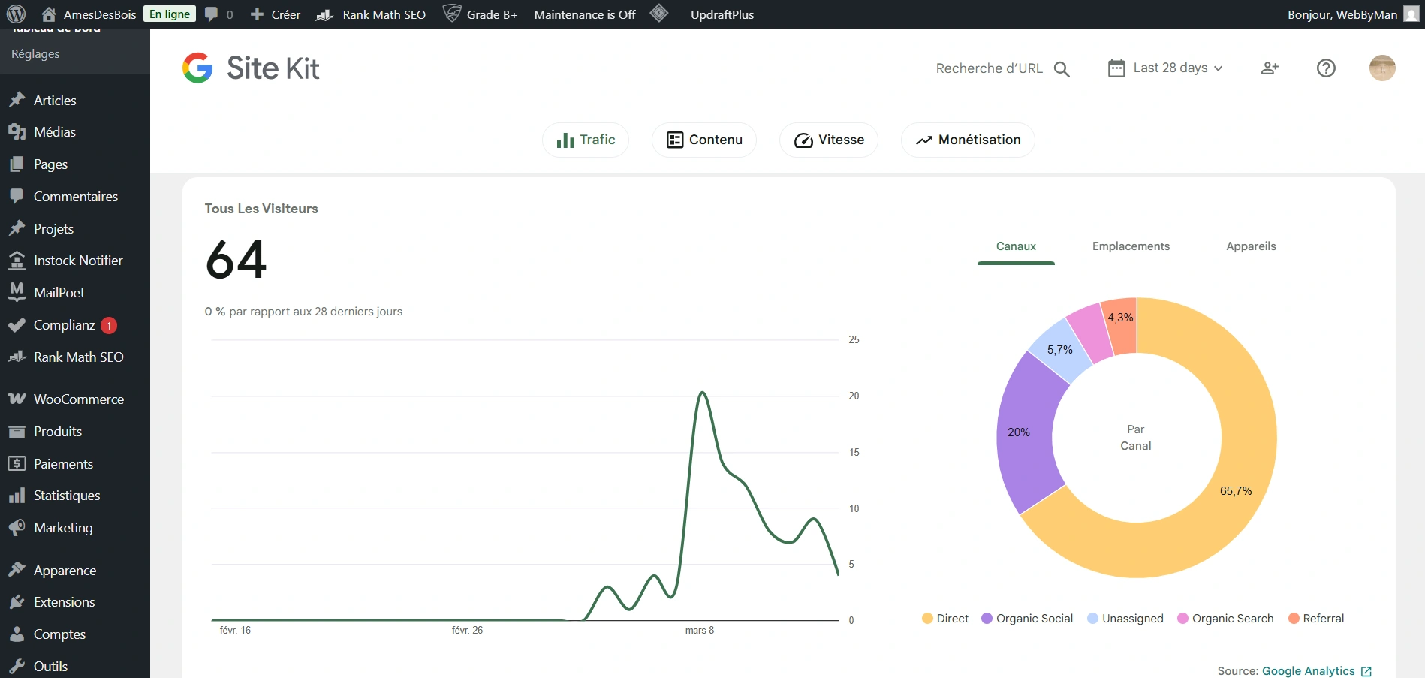Switch to the Appareils tab
Viewport: 1425px width, 678px height.
(1251, 246)
